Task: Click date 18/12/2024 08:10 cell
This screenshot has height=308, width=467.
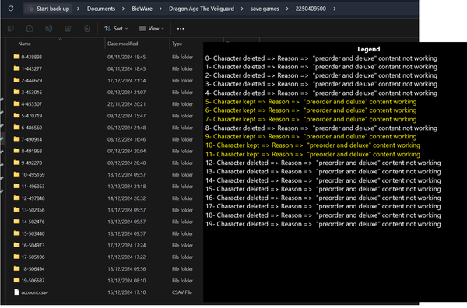Action: pos(127,281)
